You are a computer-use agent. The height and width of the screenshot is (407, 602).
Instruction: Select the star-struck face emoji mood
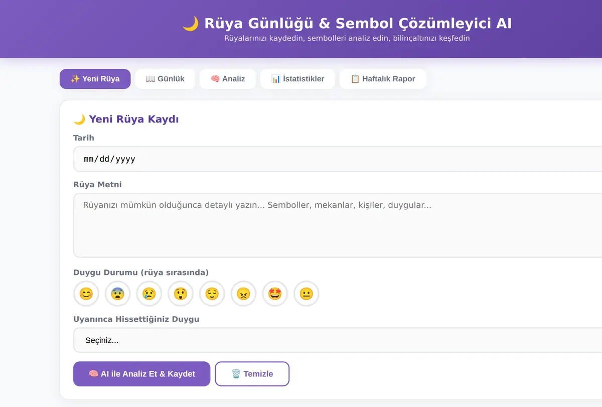[275, 294]
